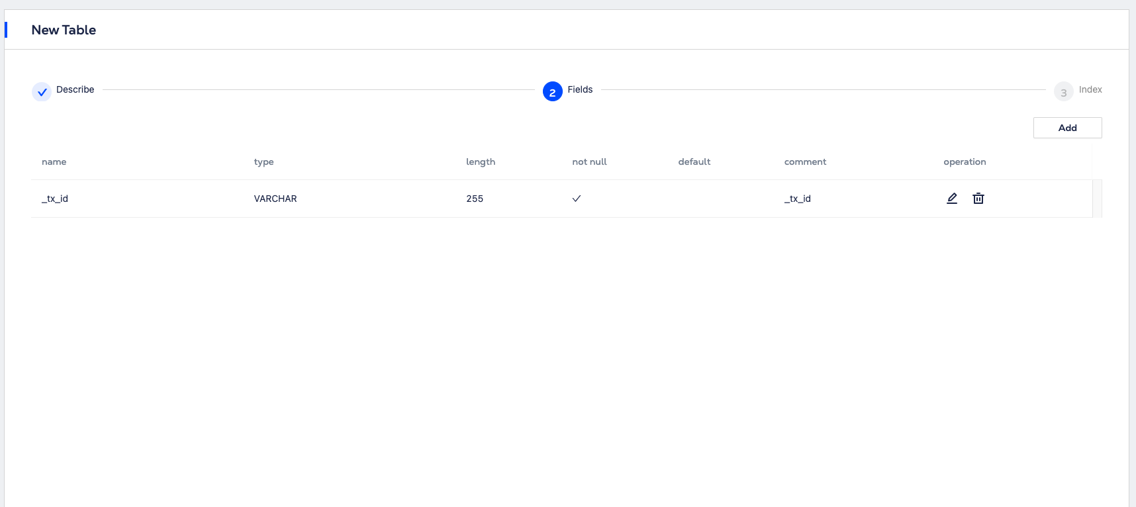Click the operation column header
Viewport: 1136px width, 507px height.
(965, 161)
